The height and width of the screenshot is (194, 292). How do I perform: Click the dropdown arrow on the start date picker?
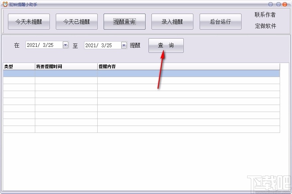[x=65, y=45]
